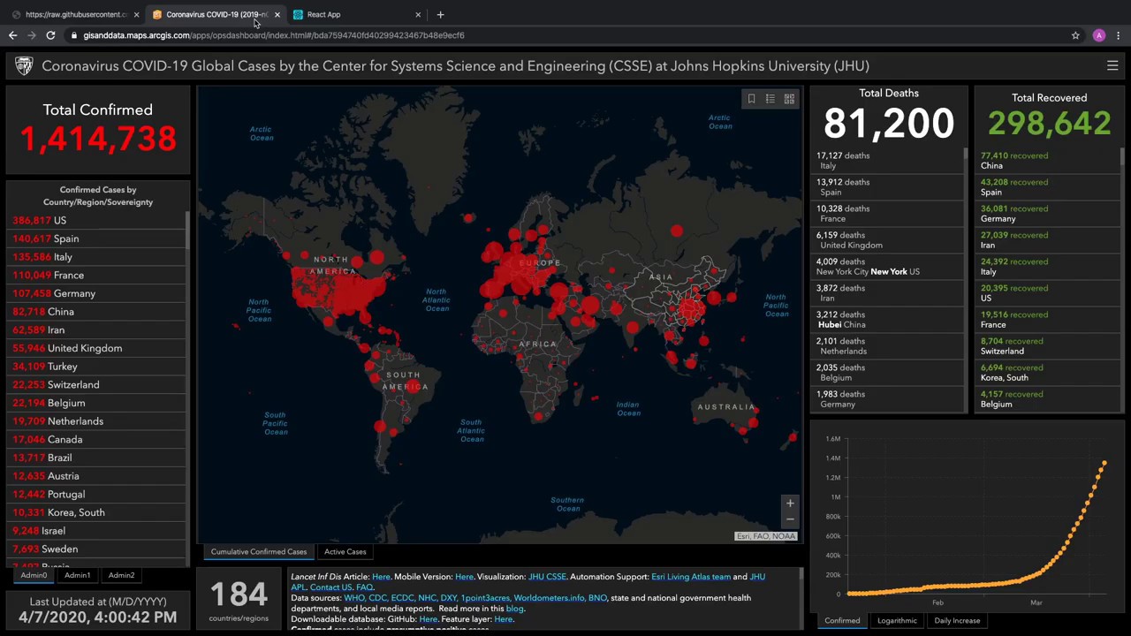Go forward in browser
This screenshot has width=1131, height=636.
tap(32, 35)
